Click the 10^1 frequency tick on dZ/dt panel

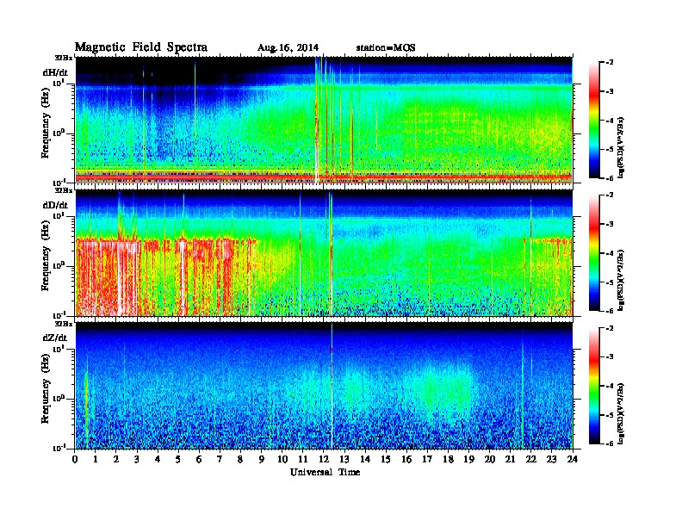[59, 349]
